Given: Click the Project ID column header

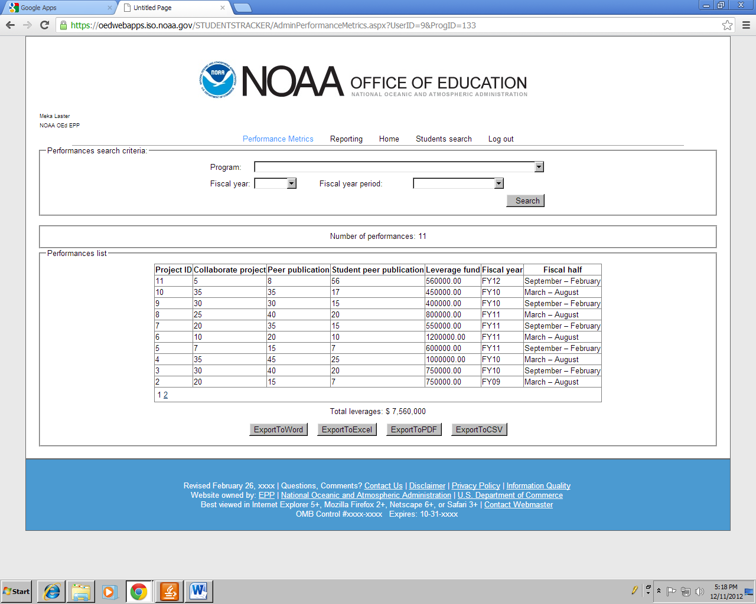Looking at the screenshot, I should (174, 270).
